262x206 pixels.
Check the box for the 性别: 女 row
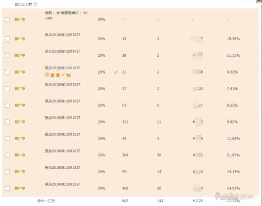tap(7, 19)
